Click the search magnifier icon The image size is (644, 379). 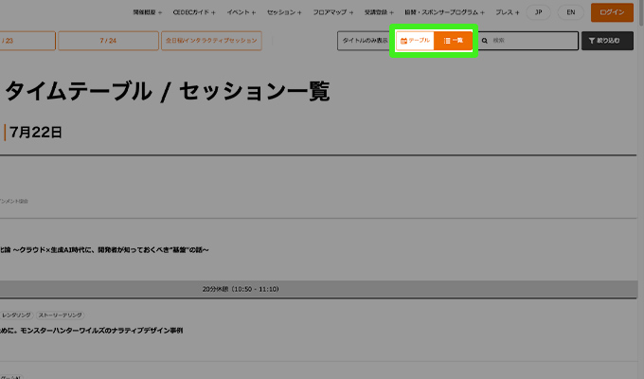485,41
